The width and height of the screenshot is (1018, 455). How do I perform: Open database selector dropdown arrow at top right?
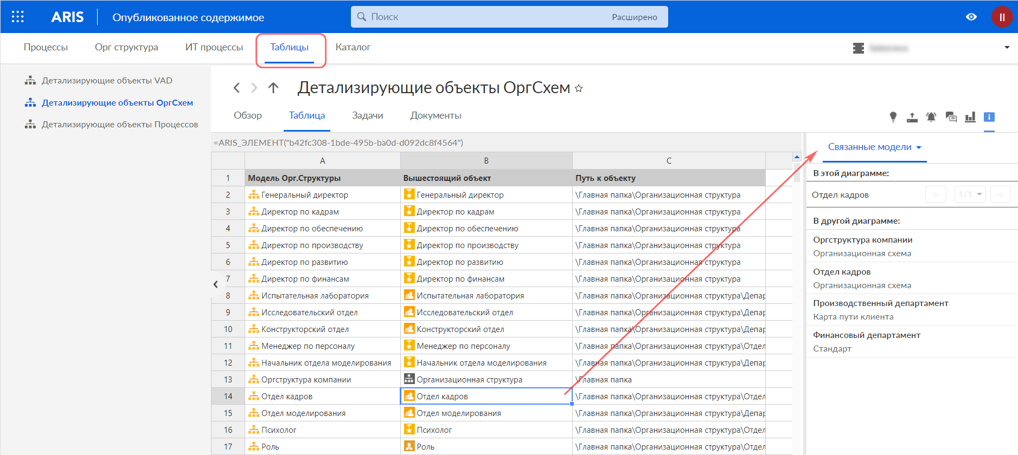1007,48
